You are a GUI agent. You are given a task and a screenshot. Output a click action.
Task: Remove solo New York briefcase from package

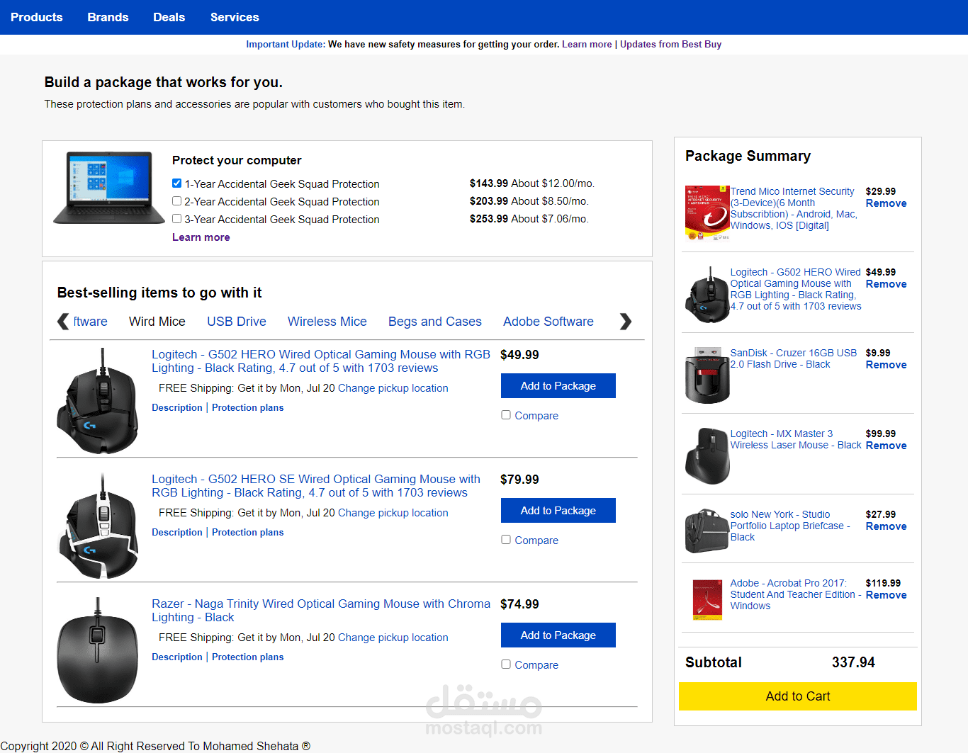pyautogui.click(x=886, y=526)
